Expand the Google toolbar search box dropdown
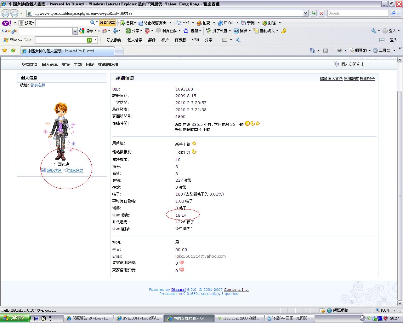The height and width of the screenshot is (323, 403). [x=75, y=31]
